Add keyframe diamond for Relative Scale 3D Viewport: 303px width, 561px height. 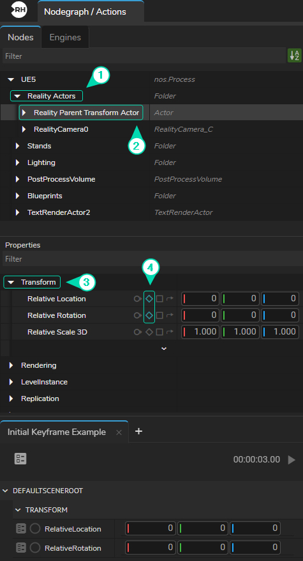[x=149, y=332]
